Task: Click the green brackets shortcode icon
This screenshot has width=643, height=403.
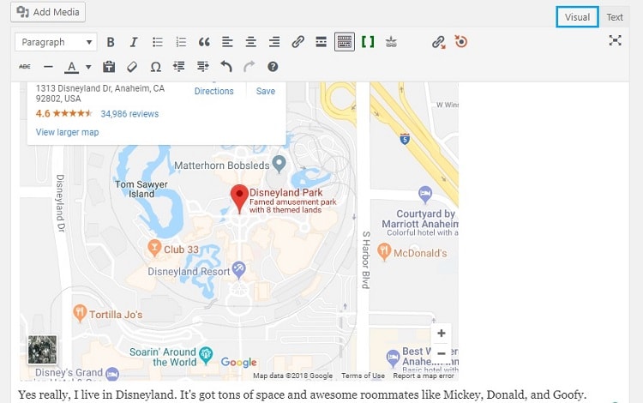Action: point(368,42)
